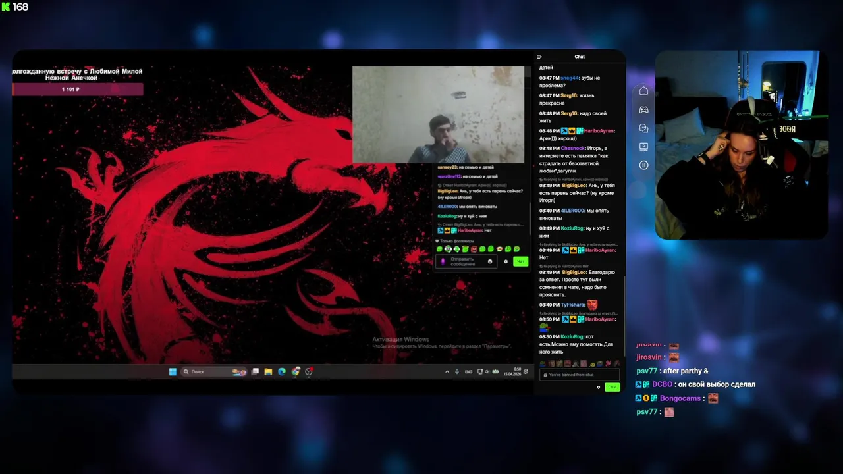Open sneg44's username in Chat panel

(570, 78)
